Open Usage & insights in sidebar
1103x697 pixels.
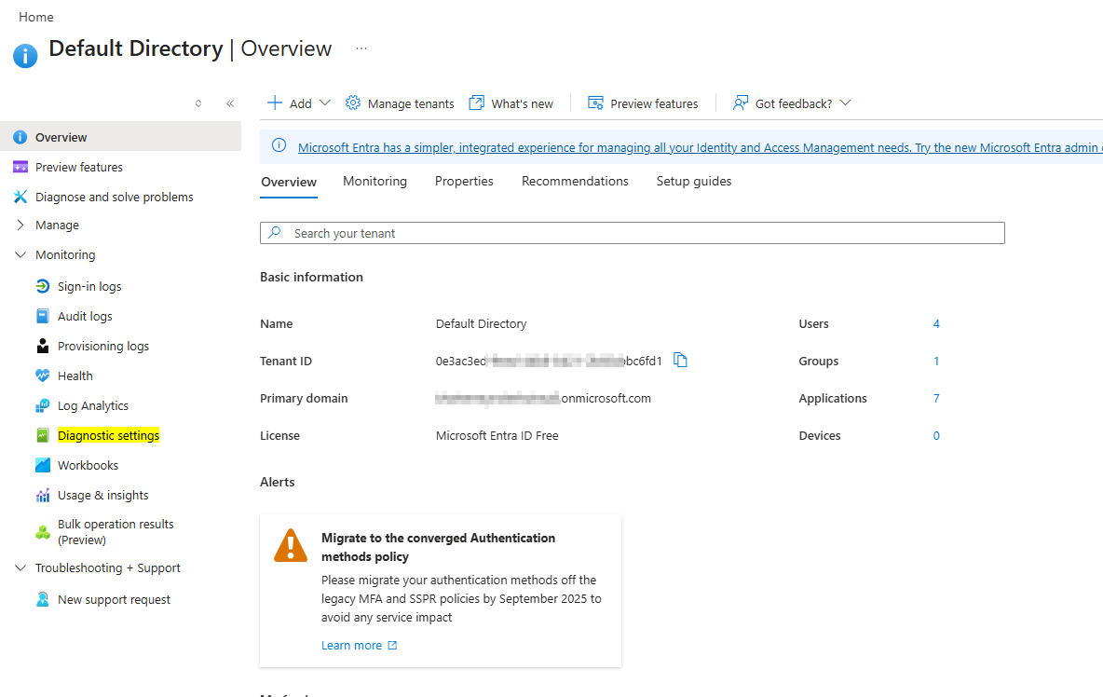102,495
